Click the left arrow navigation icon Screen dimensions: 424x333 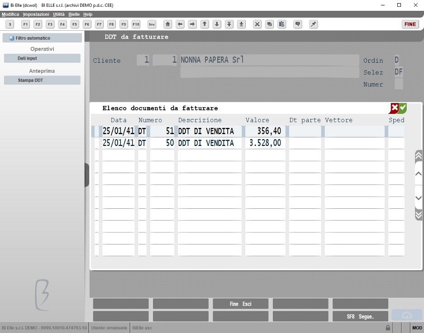180,24
